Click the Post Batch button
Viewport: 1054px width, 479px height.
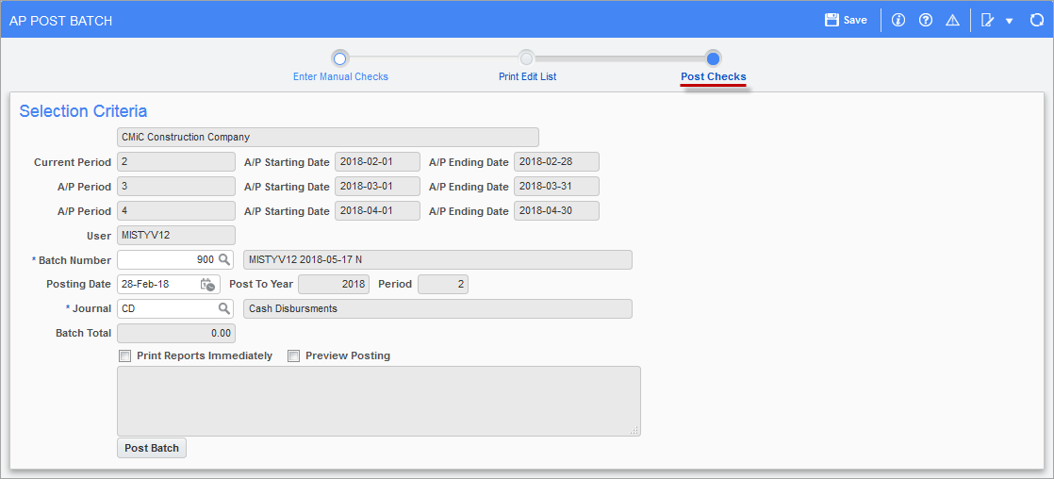click(152, 448)
